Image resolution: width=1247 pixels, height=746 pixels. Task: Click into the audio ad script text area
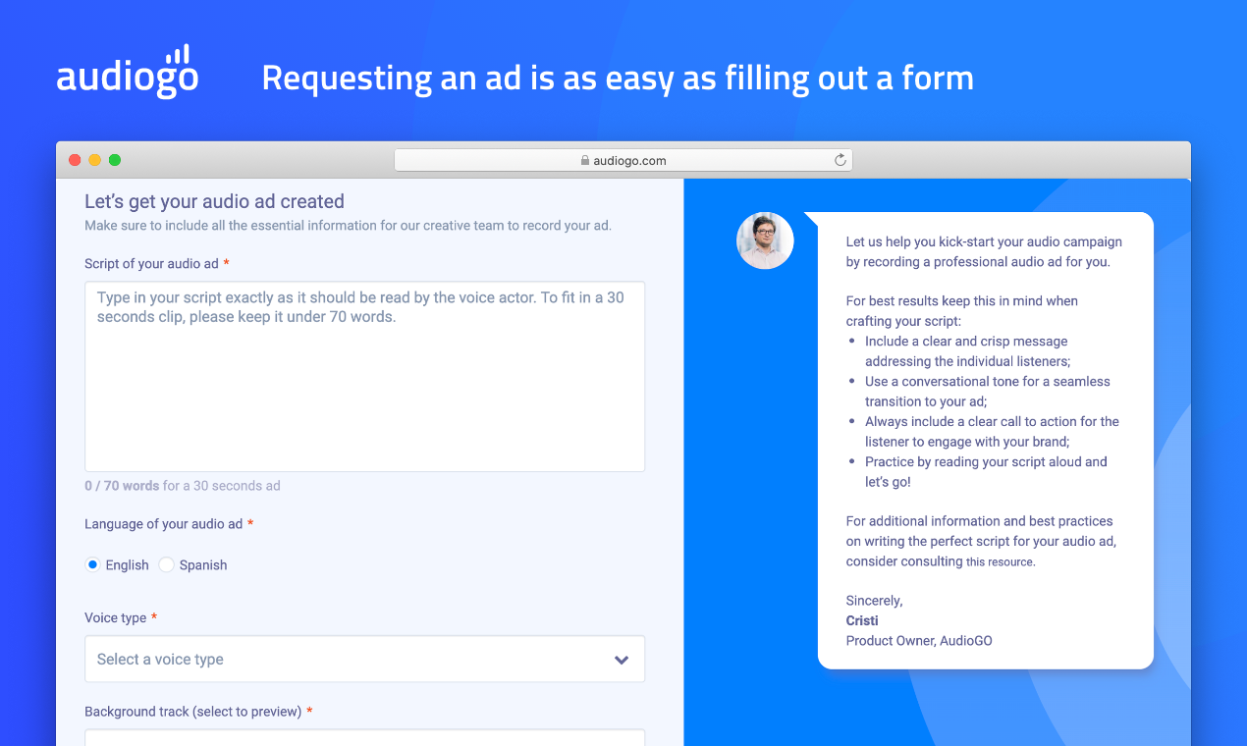(x=364, y=376)
